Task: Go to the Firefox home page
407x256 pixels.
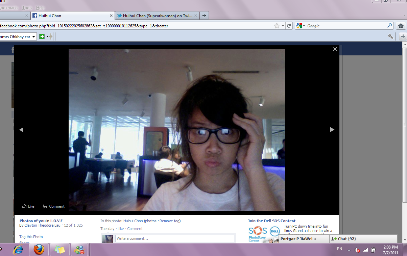Action: (x=401, y=26)
